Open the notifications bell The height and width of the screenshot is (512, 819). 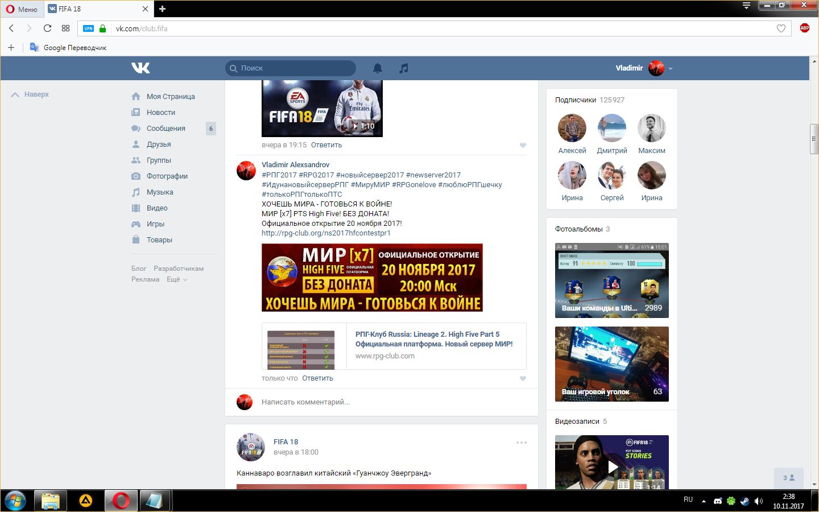377,68
